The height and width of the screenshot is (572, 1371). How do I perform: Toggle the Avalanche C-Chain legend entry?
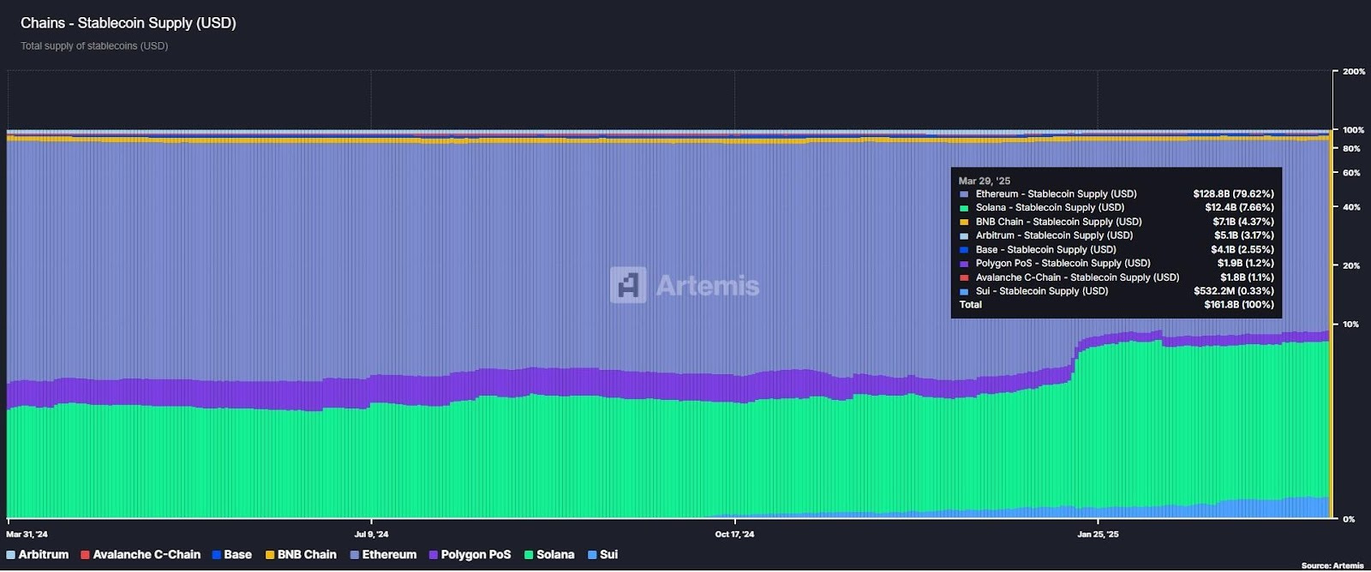click(x=141, y=555)
